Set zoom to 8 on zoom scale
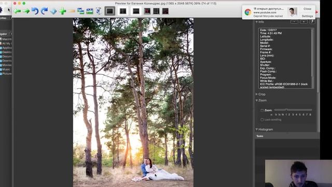The width and height of the screenshot is (332, 187). (310, 115)
